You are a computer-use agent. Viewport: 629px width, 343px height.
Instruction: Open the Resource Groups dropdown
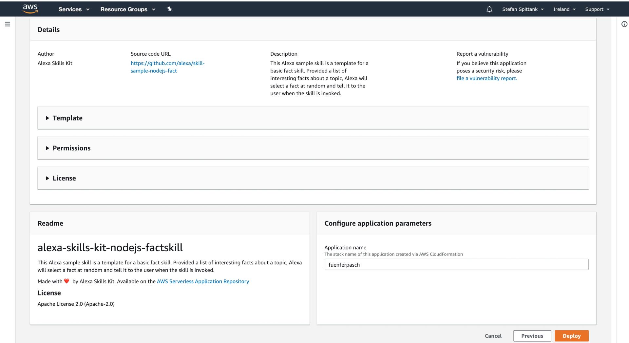click(x=127, y=10)
